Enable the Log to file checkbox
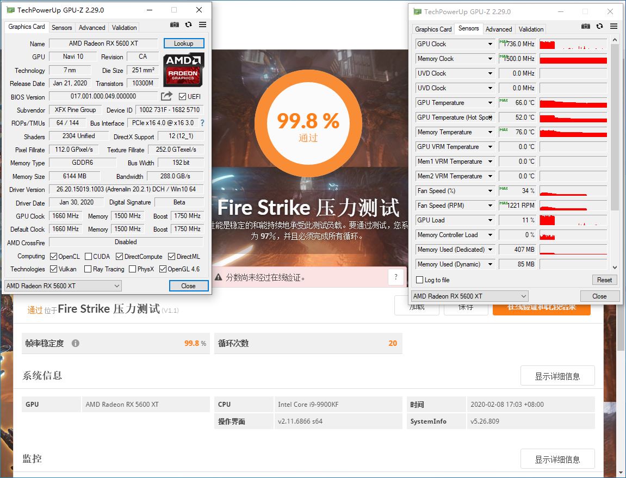This screenshot has width=626, height=478. pyautogui.click(x=419, y=280)
